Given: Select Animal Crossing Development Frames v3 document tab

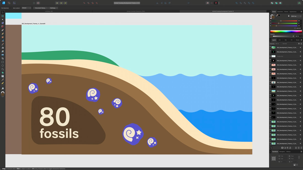Looking at the screenshot, I should click(x=223, y=11).
